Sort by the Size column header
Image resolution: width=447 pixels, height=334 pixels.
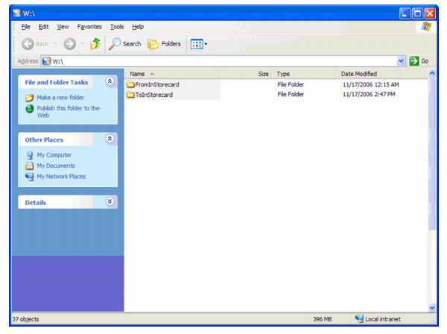(x=246, y=74)
